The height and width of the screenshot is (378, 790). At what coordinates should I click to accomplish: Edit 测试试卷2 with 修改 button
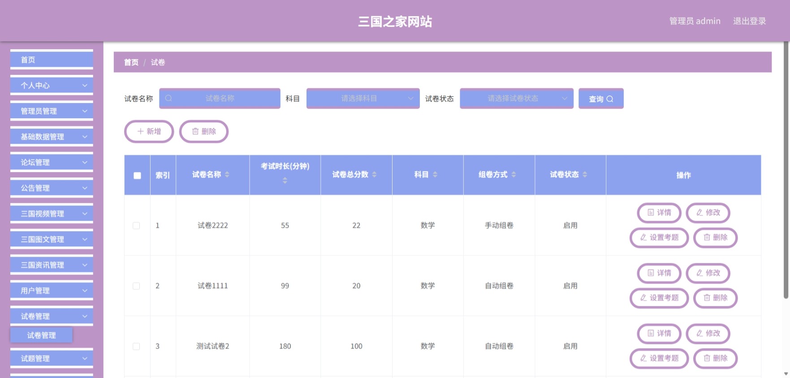708,334
